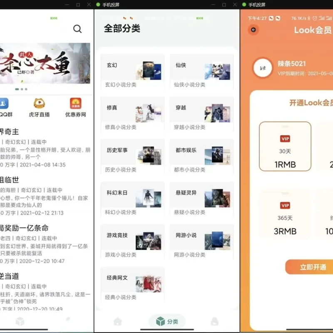
Task: Open search via magnifier icon
Action: 77,29
